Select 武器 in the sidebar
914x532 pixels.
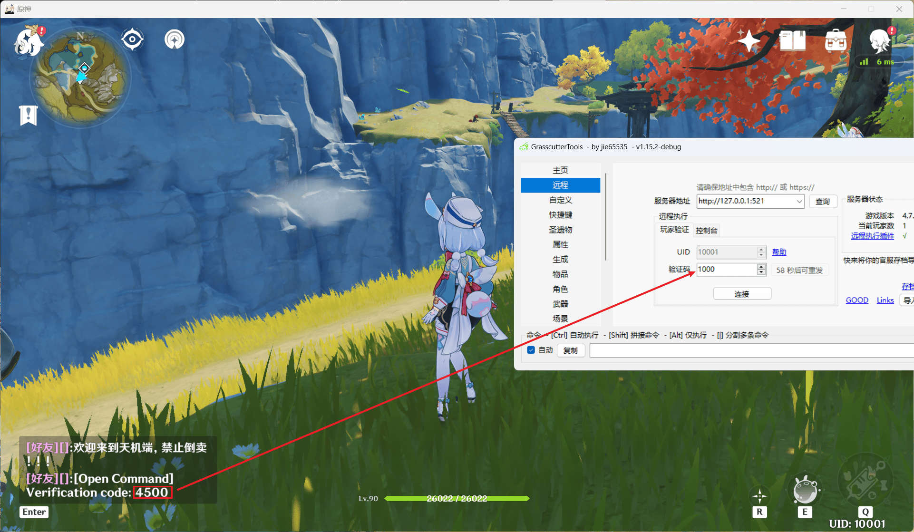coord(560,304)
